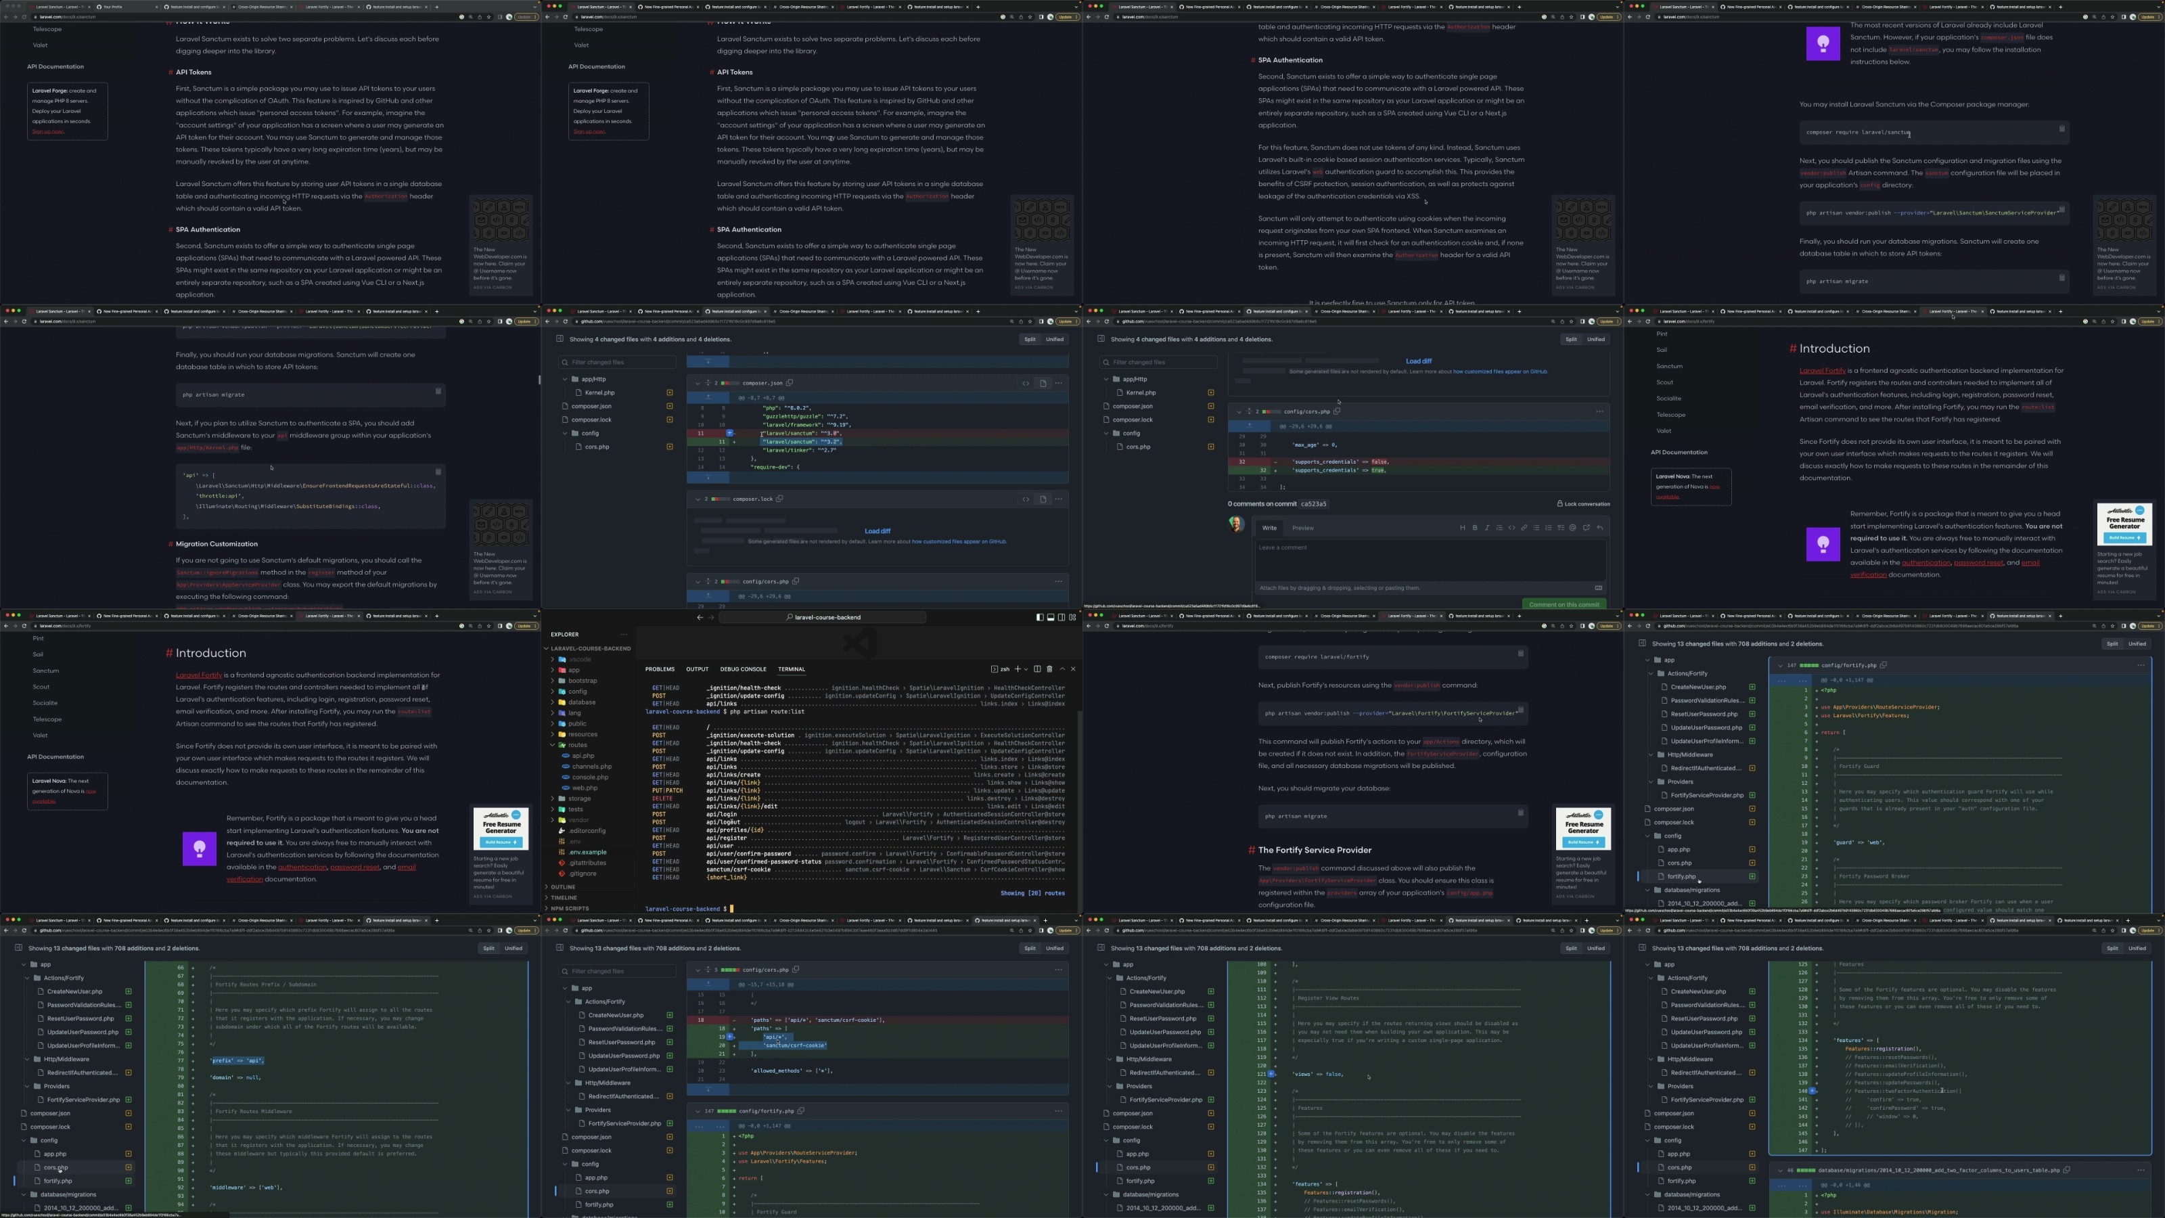Open the Explorer panel's three-dot menu

(x=624, y=635)
